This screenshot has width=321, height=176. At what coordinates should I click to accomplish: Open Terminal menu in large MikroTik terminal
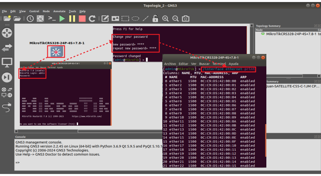pos(219,64)
